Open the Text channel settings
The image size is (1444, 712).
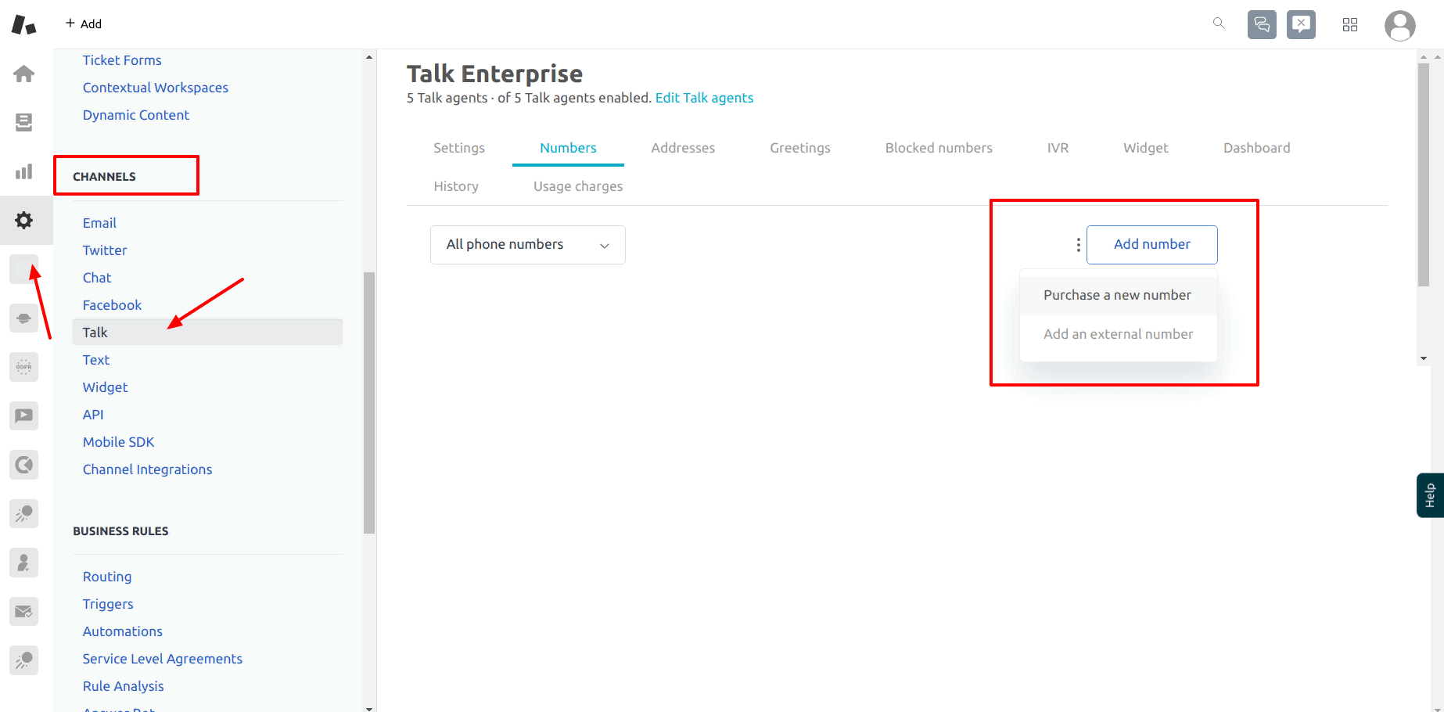click(96, 360)
